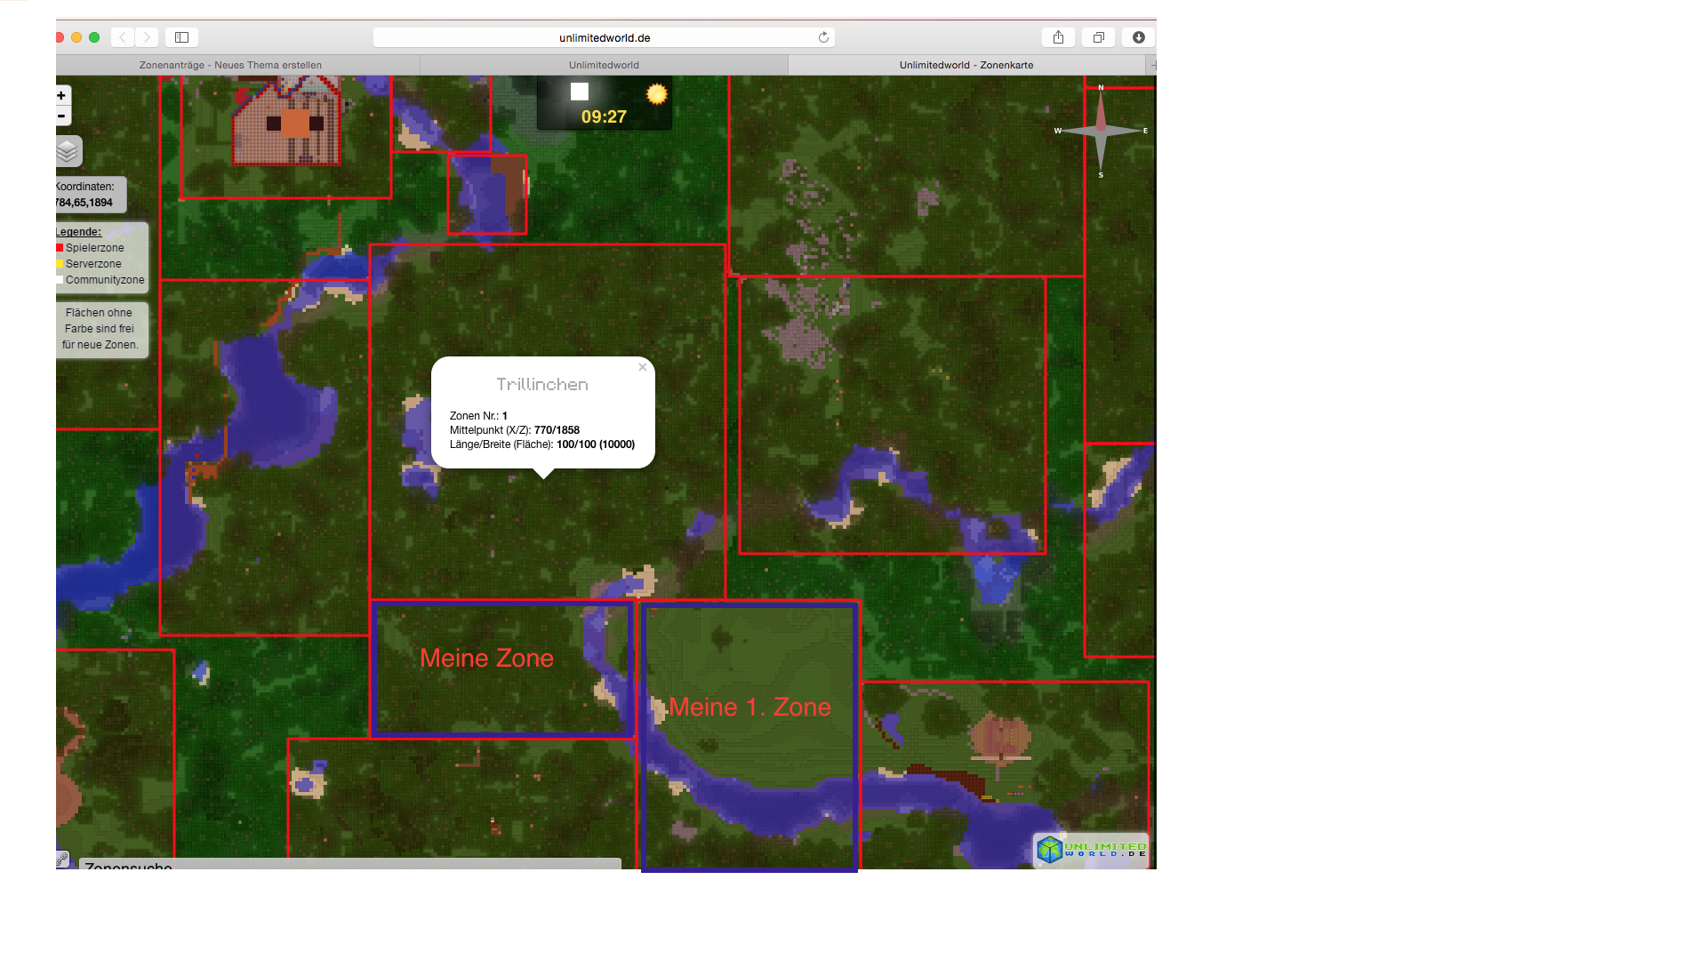Show all tabs overview
The width and height of the screenshot is (1707, 960).
(1099, 37)
